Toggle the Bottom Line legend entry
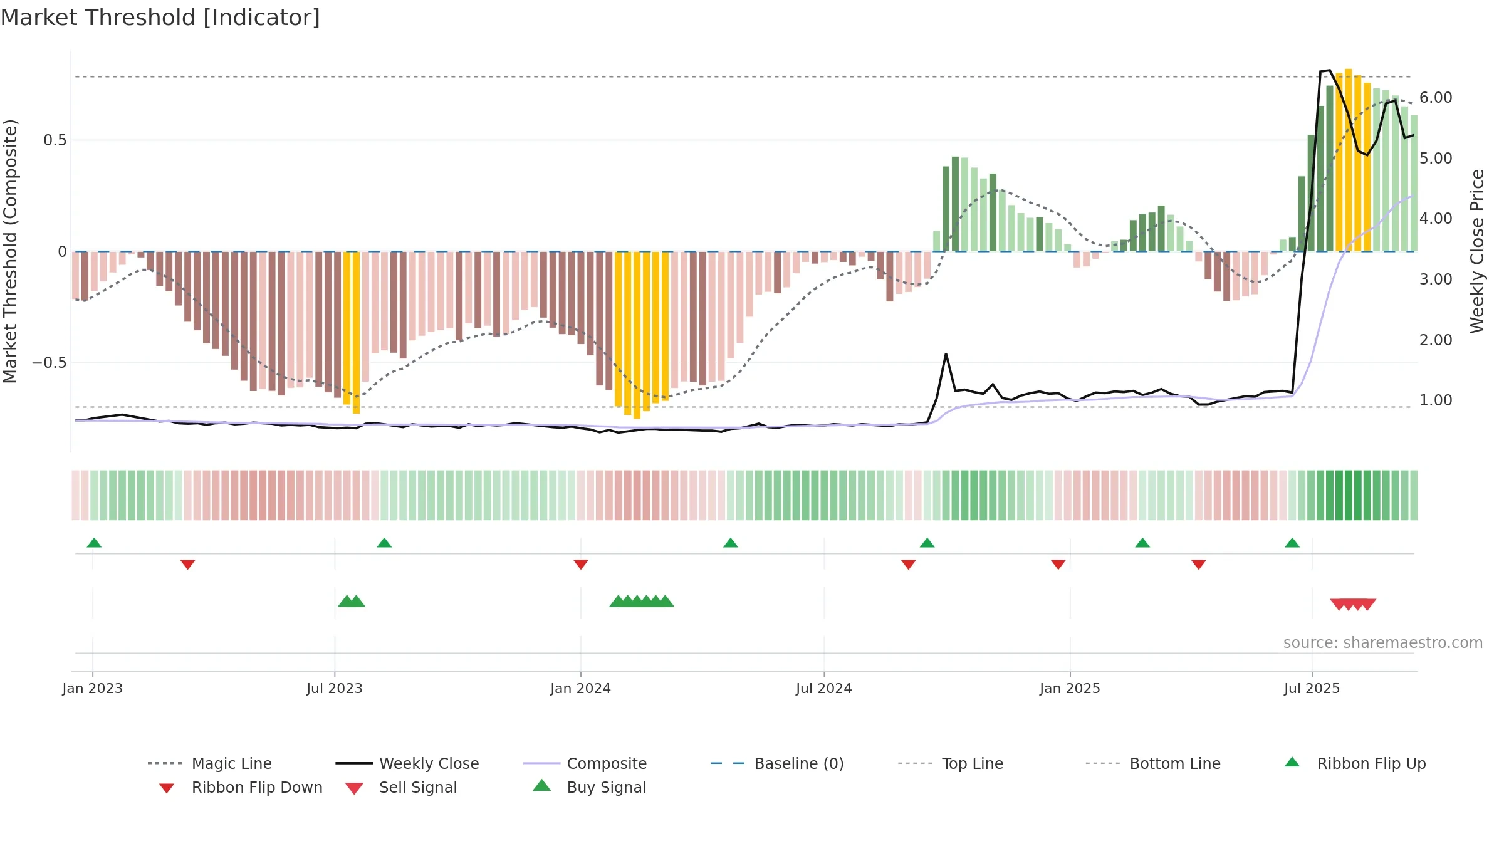Screen dimensions: 1504x846 coord(1153,763)
